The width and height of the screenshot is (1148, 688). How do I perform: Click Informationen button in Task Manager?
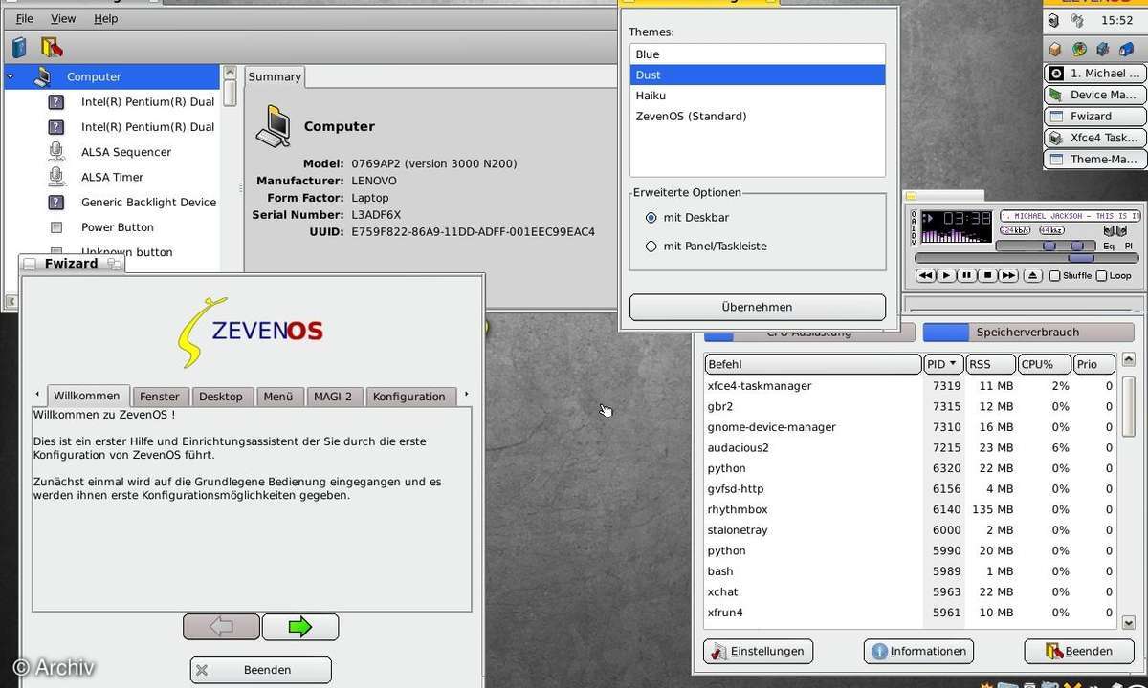(x=918, y=652)
